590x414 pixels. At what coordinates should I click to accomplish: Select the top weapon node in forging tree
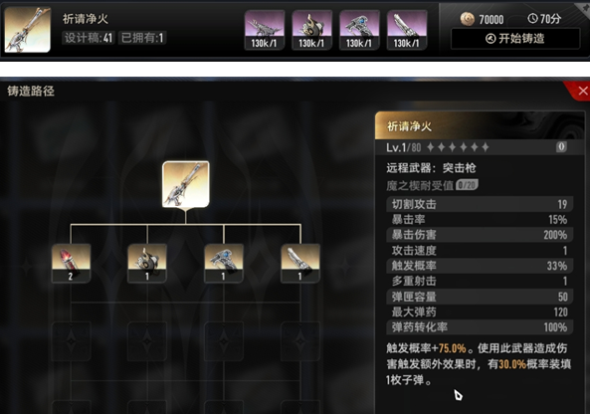pyautogui.click(x=185, y=184)
